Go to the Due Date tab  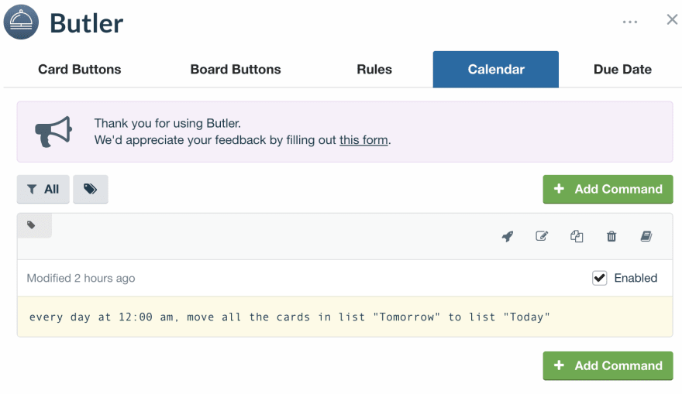[622, 70]
